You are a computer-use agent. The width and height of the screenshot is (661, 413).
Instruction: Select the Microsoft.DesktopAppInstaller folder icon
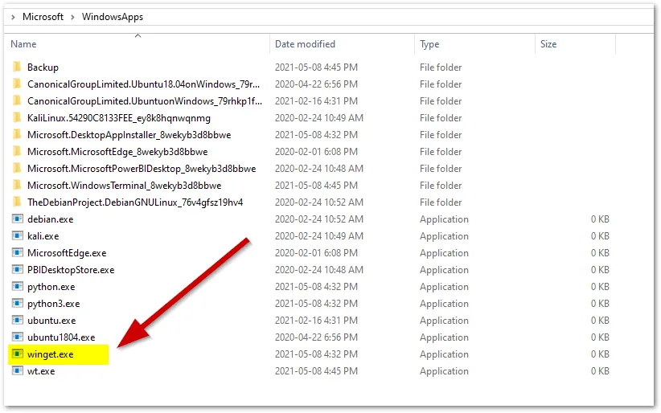pyautogui.click(x=17, y=134)
